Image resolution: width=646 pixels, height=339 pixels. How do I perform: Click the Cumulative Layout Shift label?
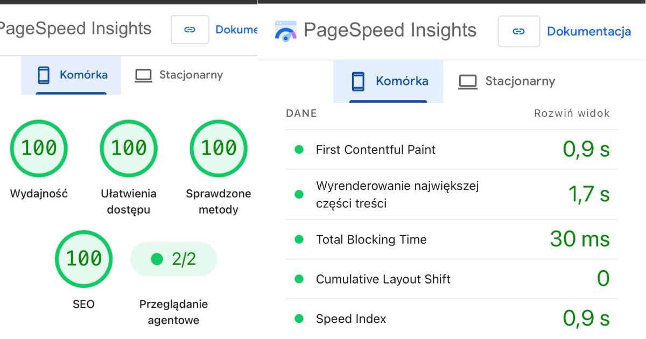(x=383, y=279)
